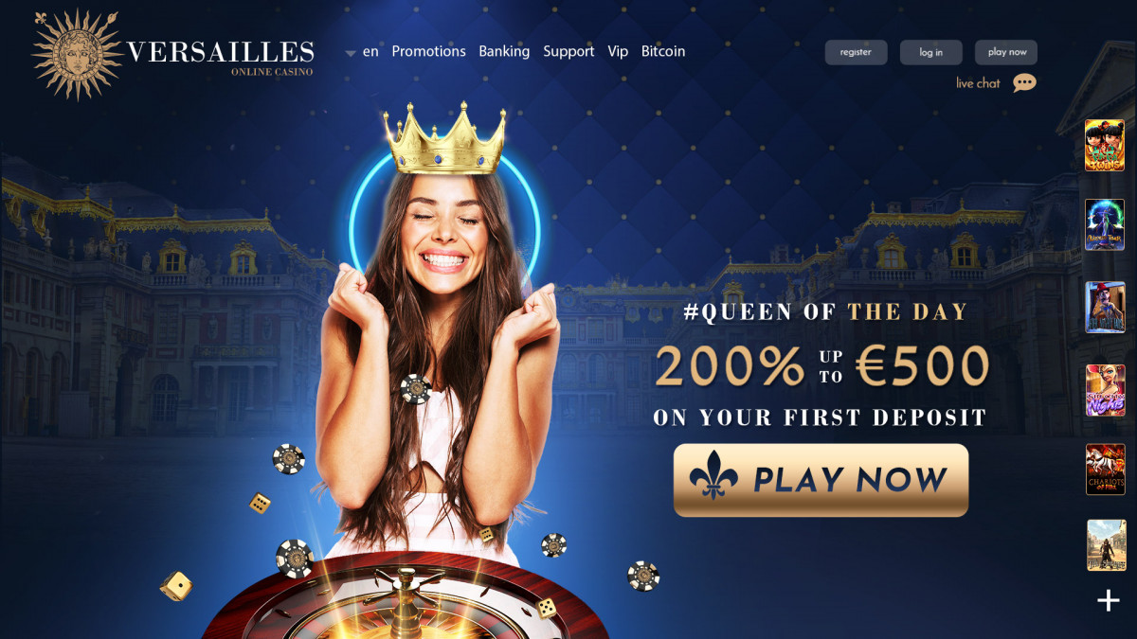The image size is (1137, 639).
Task: Click the register button
Action: coord(856,52)
